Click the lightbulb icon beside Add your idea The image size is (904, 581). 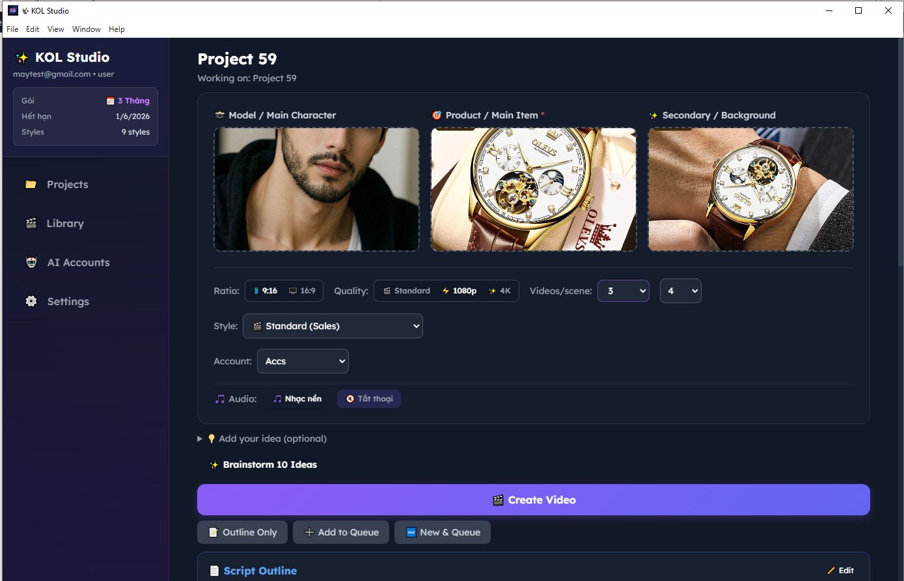pyautogui.click(x=212, y=439)
